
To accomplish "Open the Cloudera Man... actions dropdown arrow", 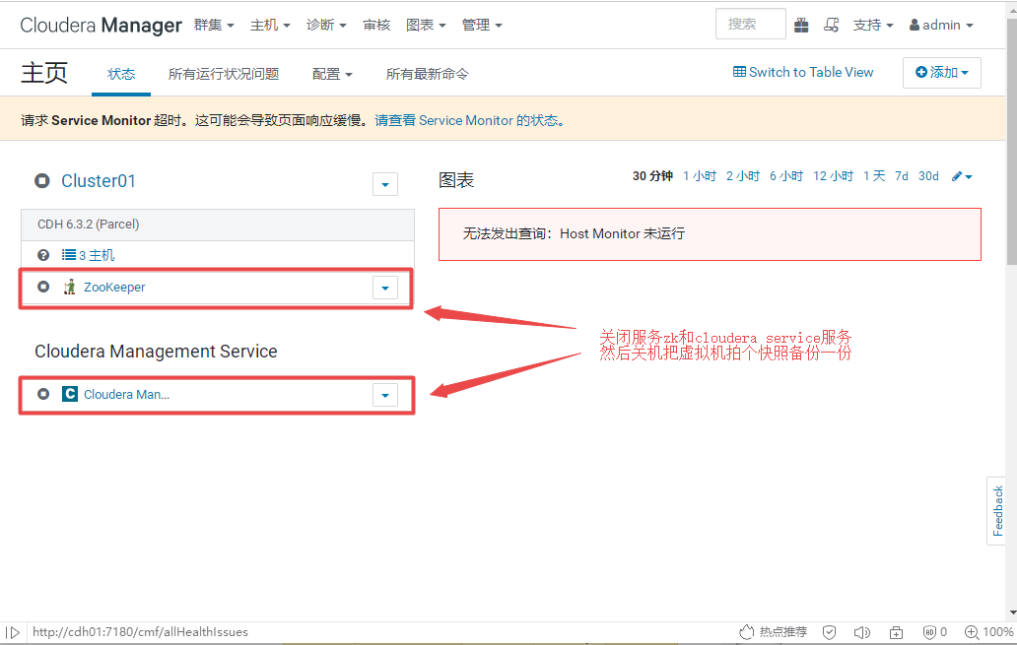I will pyautogui.click(x=385, y=396).
